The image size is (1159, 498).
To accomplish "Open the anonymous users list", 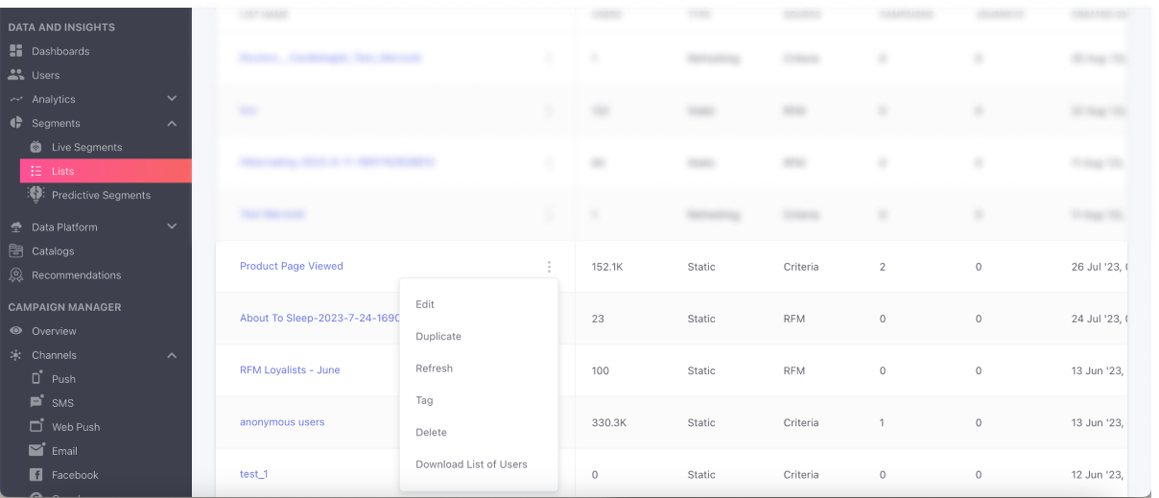I will (x=282, y=422).
